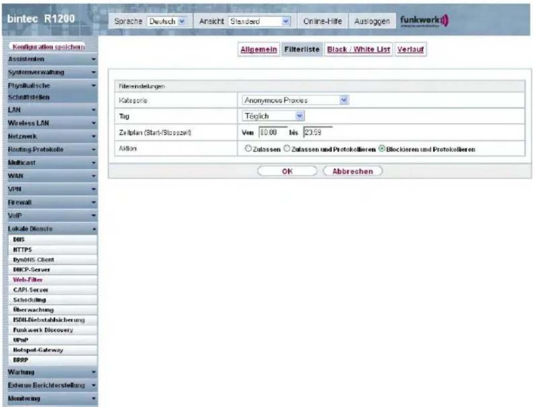Click the Abbrechen button
This screenshot has height=407, width=533.
tap(352, 172)
